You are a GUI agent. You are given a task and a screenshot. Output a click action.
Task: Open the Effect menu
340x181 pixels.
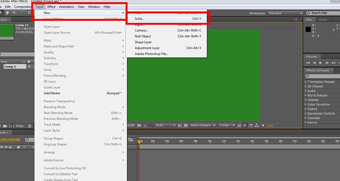click(52, 7)
